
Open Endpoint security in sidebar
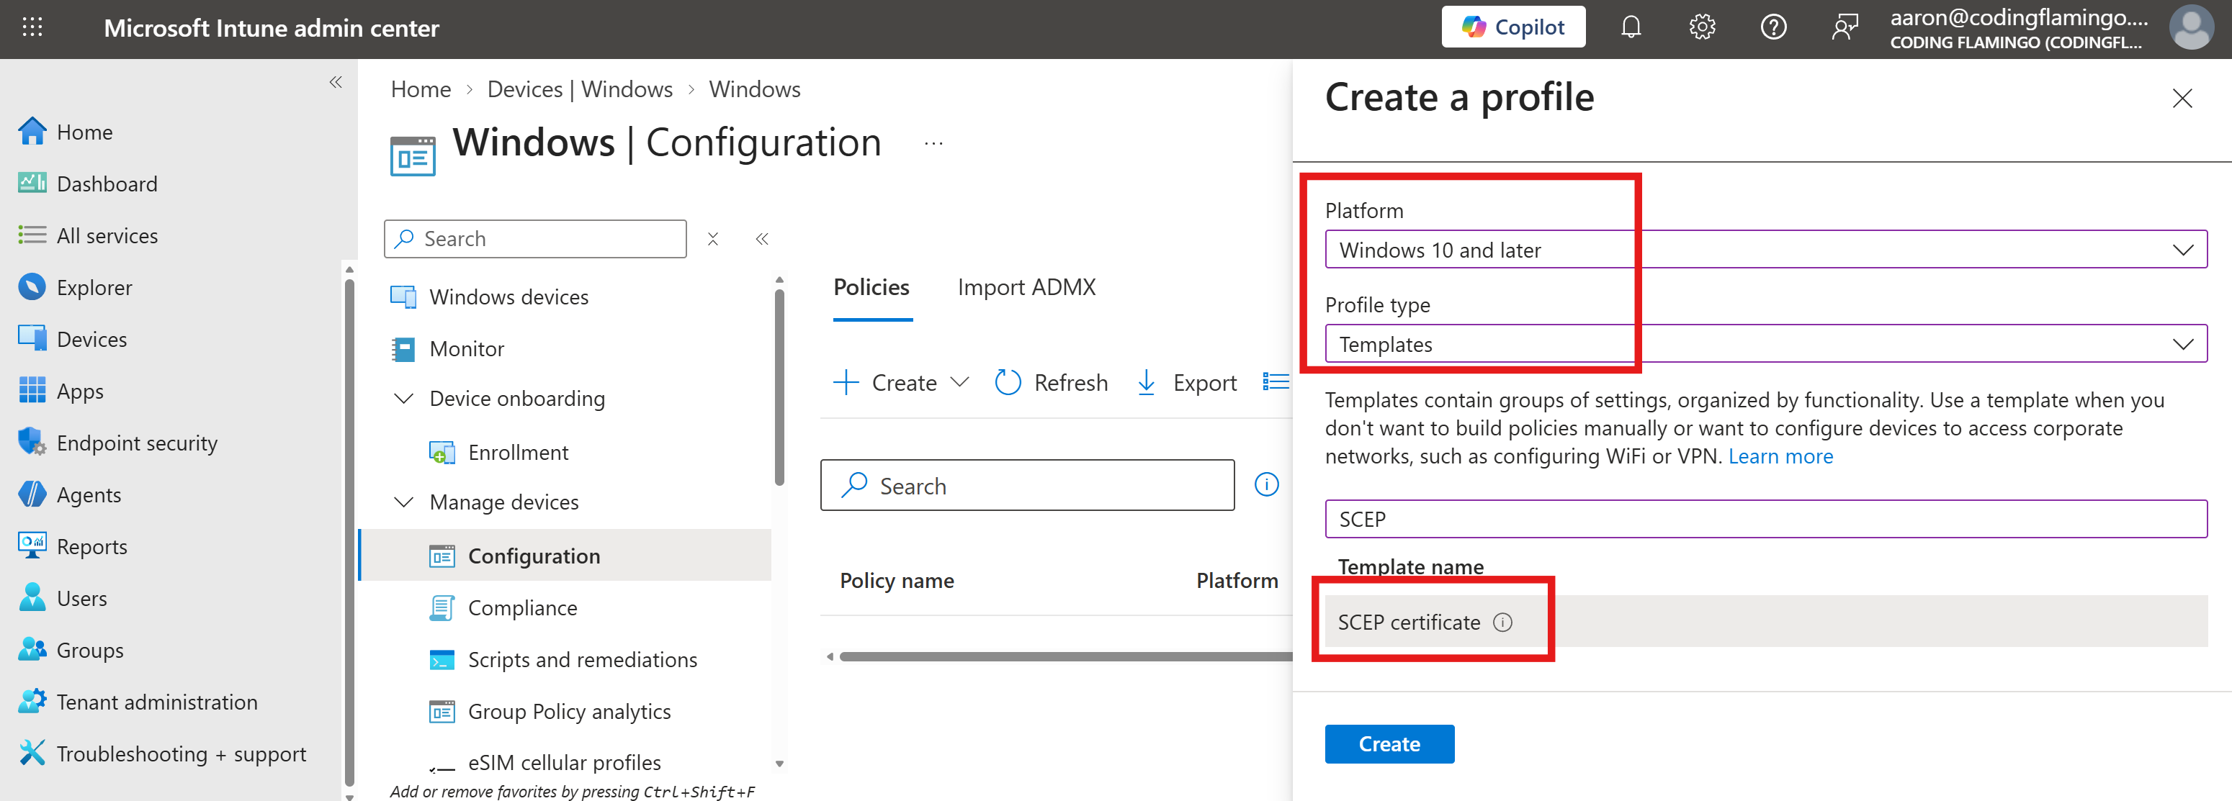[136, 443]
